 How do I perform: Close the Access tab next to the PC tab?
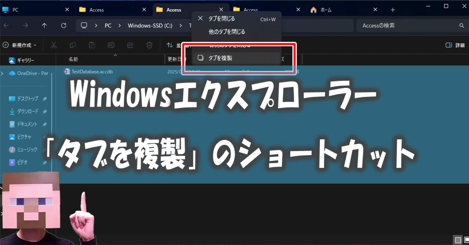144,10
